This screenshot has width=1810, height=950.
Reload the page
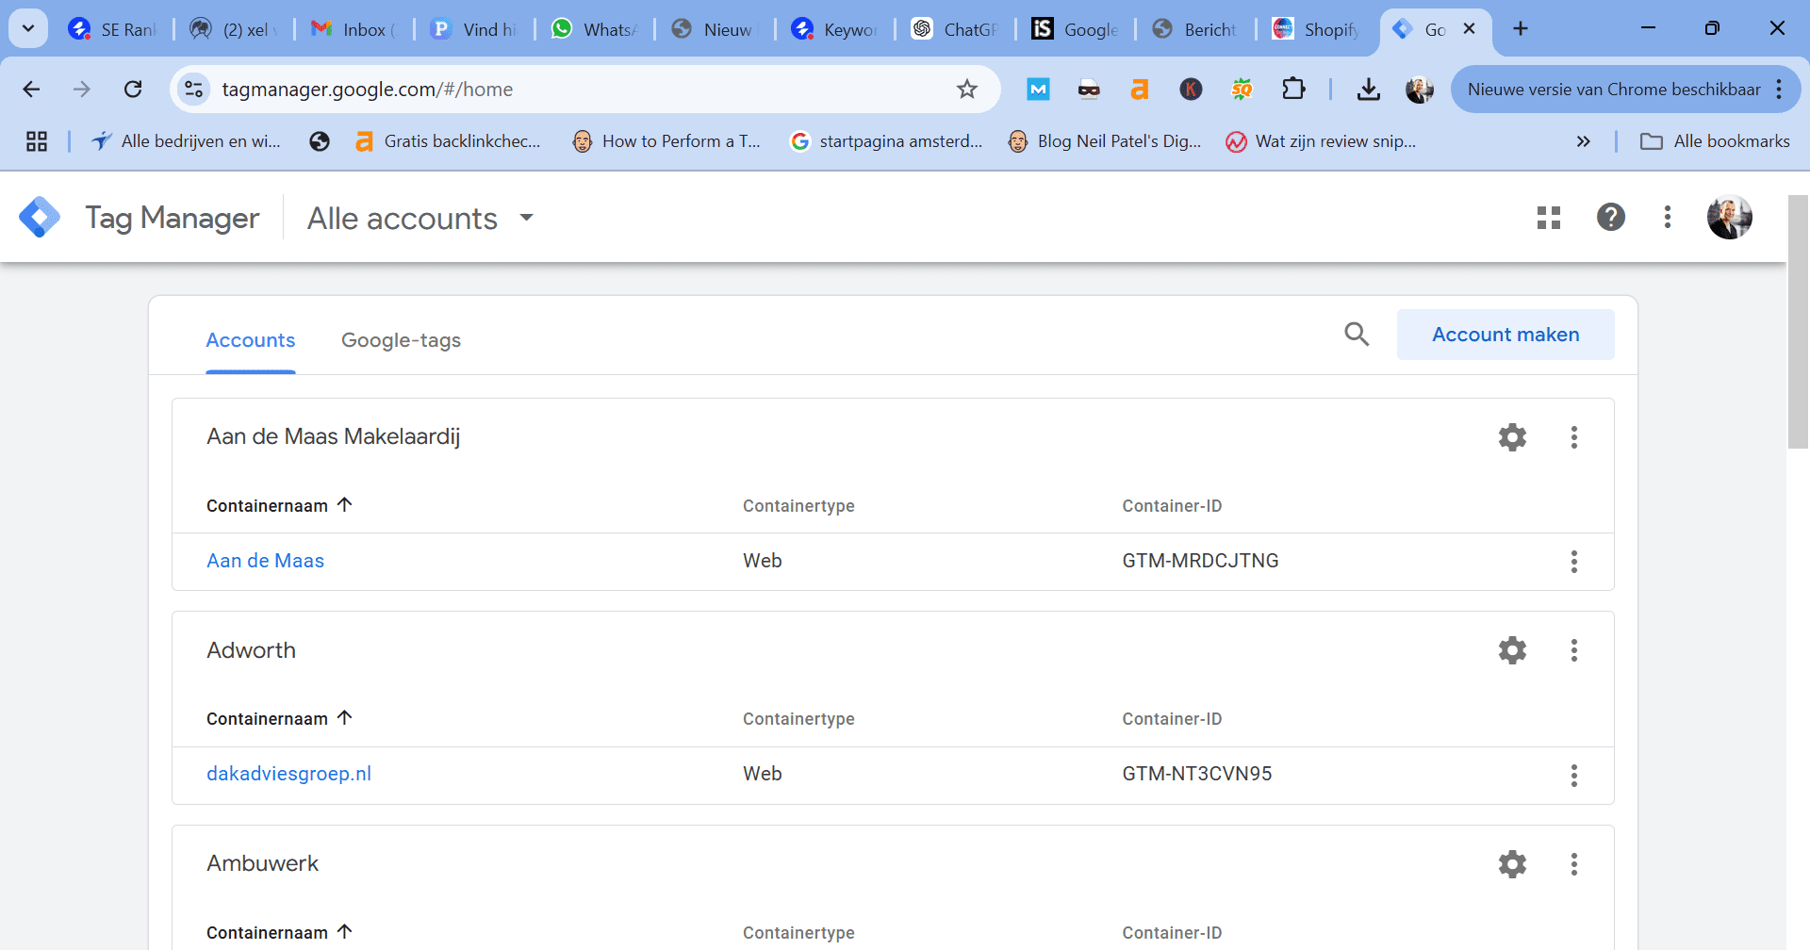point(133,90)
